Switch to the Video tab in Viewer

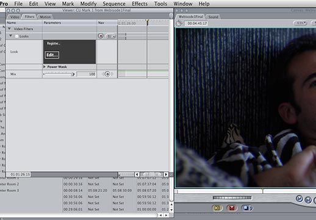15,17
